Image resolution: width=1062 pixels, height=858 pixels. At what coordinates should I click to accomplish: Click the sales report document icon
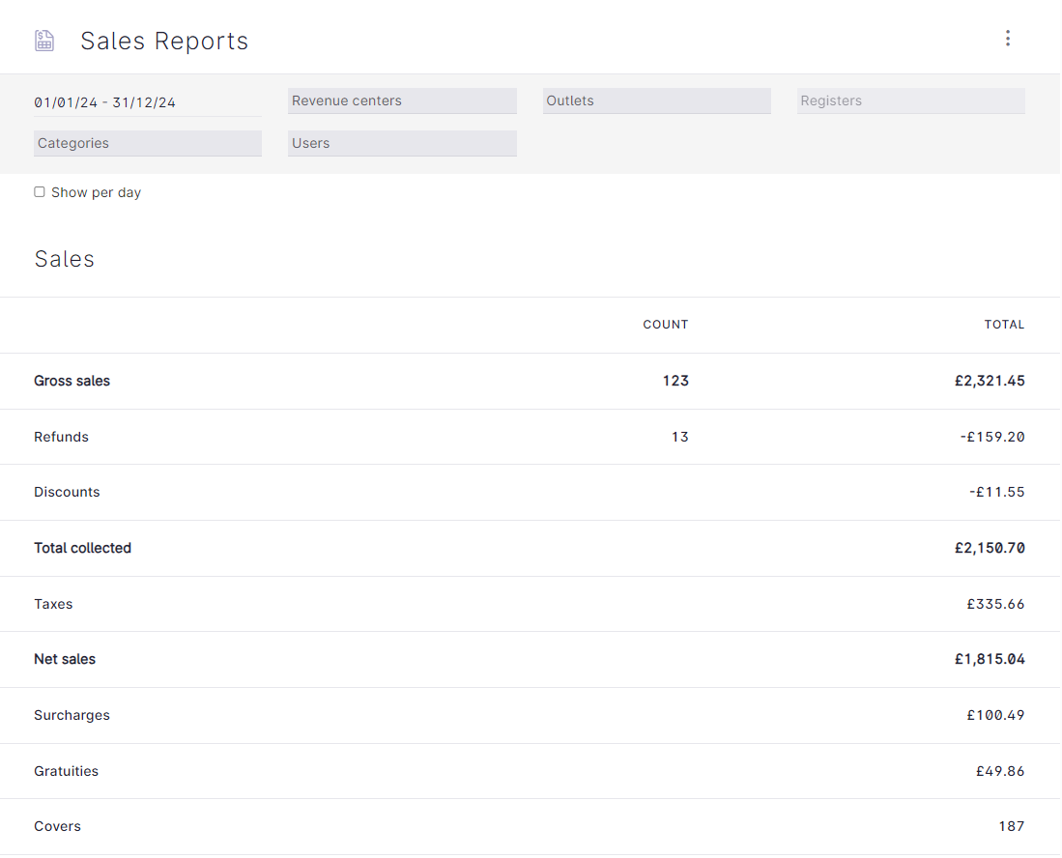(x=44, y=40)
